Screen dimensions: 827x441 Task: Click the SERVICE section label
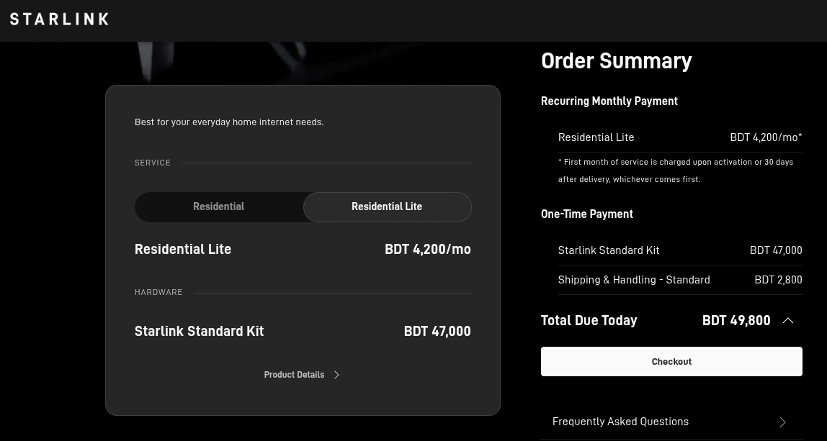[153, 163]
